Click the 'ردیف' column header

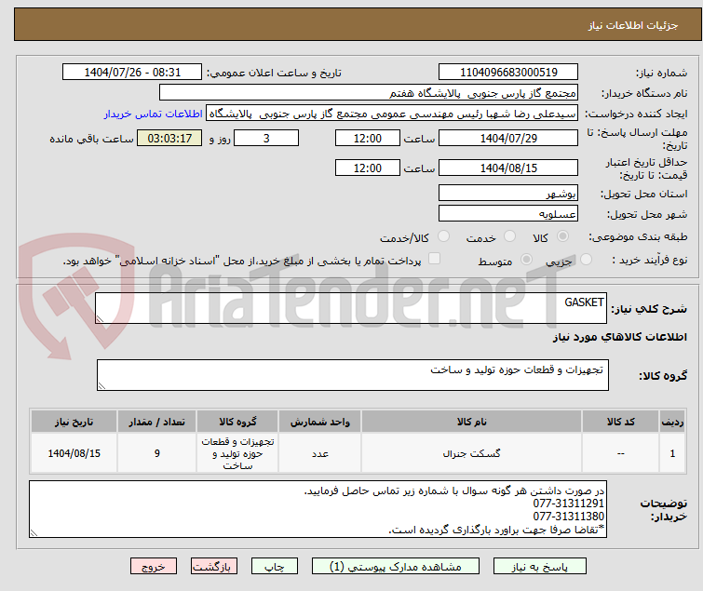click(672, 422)
